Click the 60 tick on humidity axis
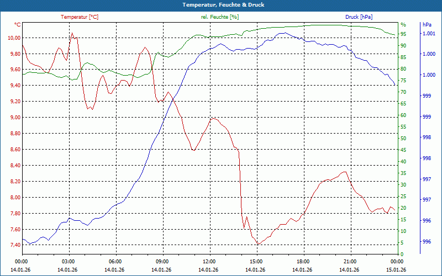The height and width of the screenshot is (276, 442). (x=403, y=115)
